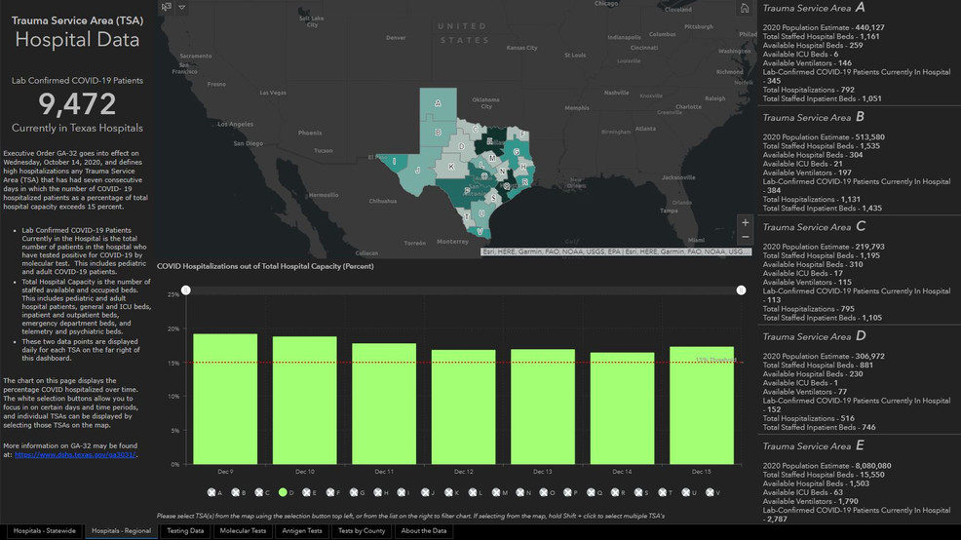Zoom in on the map
The width and height of the screenshot is (961, 540).
point(746,222)
